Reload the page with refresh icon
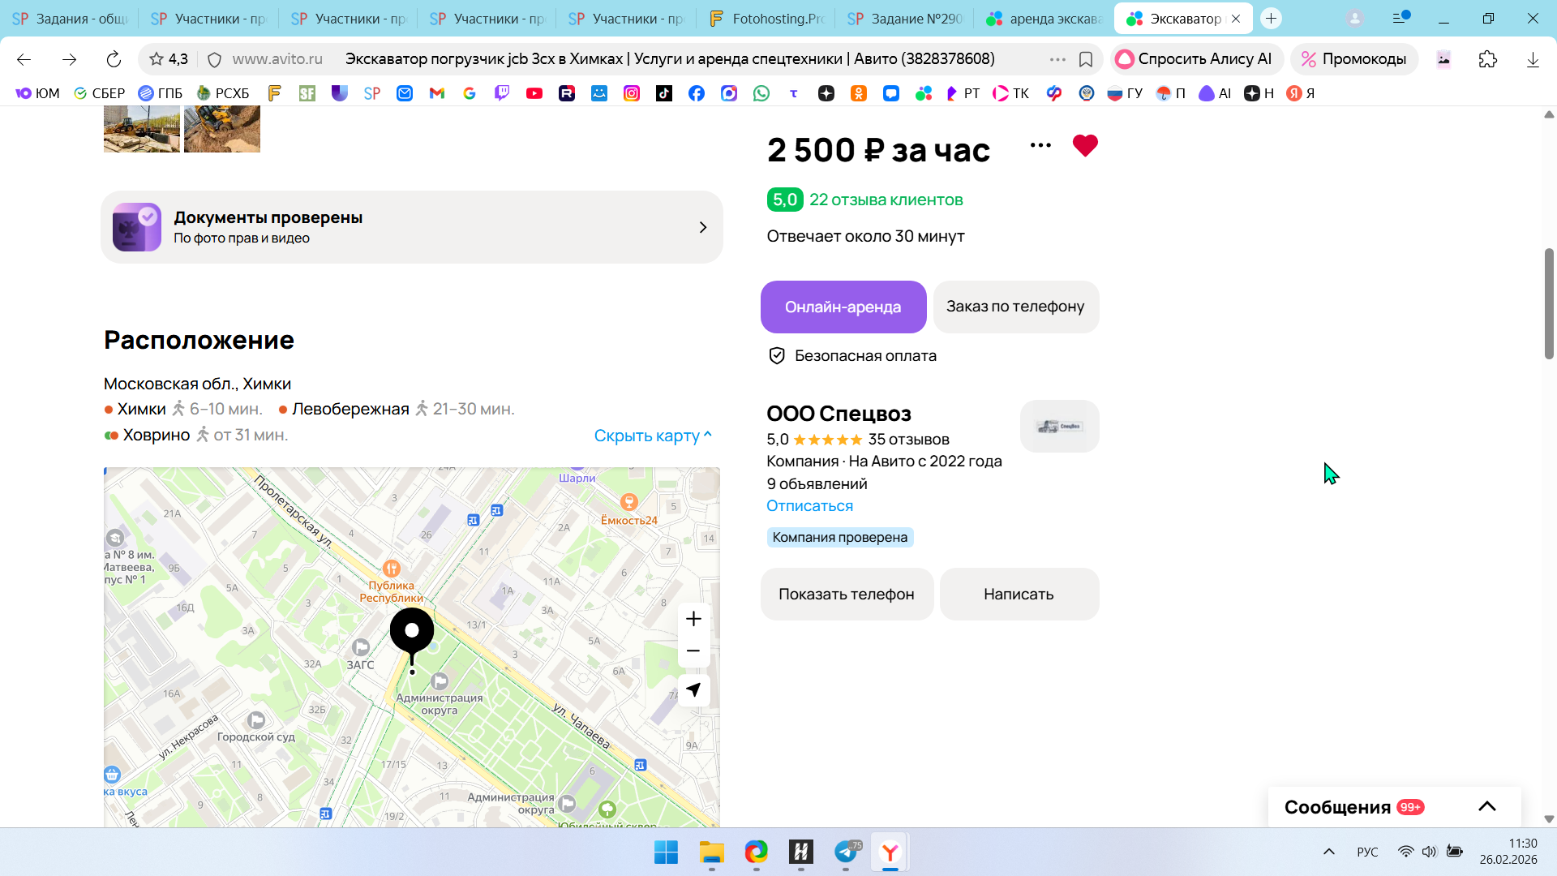Screen dimensions: 1557x876 [x=114, y=59]
